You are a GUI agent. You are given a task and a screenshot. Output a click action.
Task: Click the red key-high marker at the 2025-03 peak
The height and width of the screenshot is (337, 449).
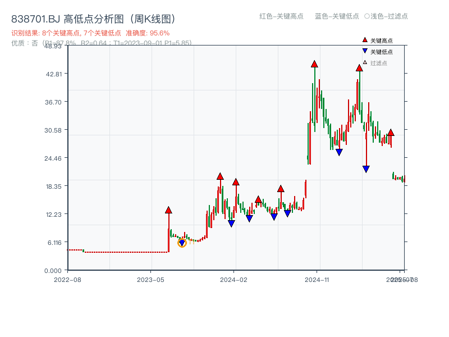pyautogui.click(x=359, y=68)
